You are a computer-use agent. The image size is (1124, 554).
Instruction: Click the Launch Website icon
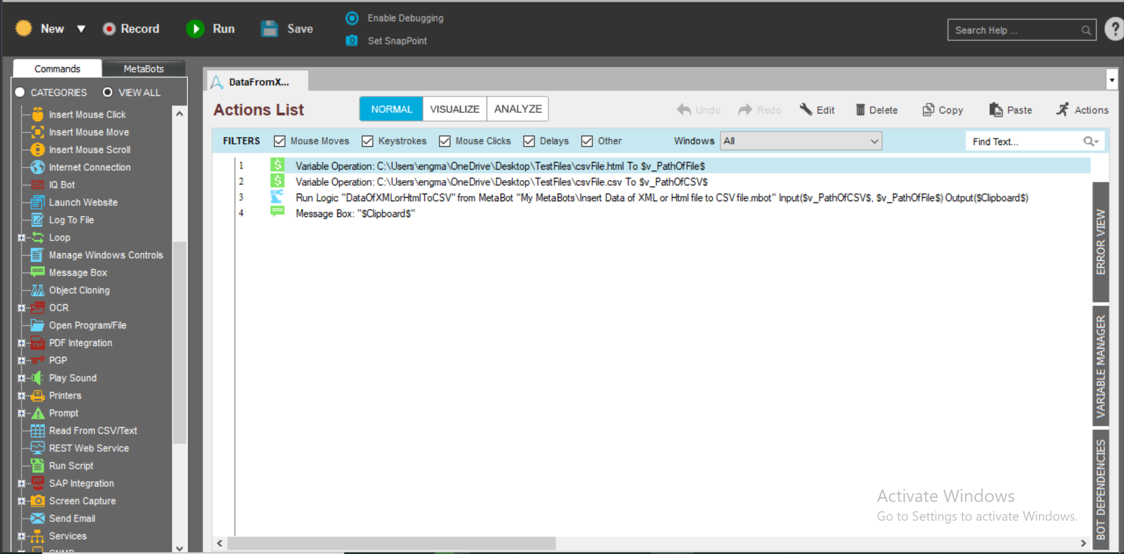pos(37,202)
